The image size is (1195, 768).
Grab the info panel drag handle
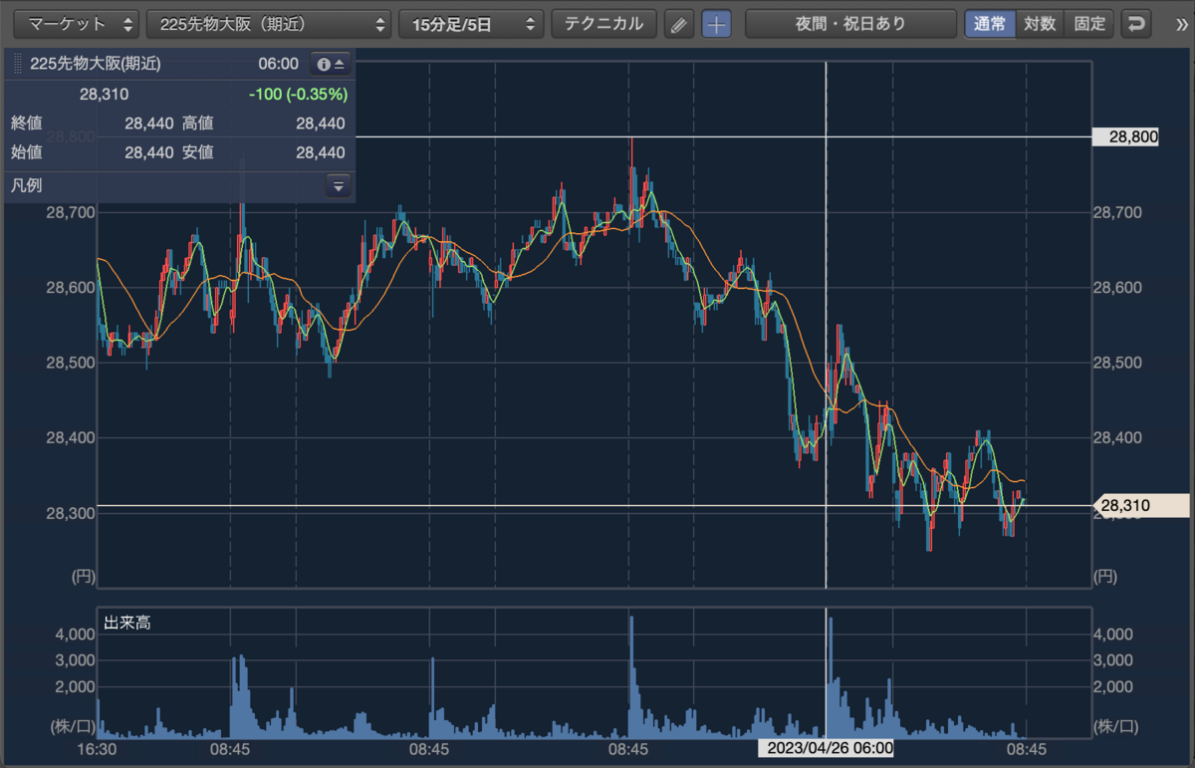tap(17, 64)
